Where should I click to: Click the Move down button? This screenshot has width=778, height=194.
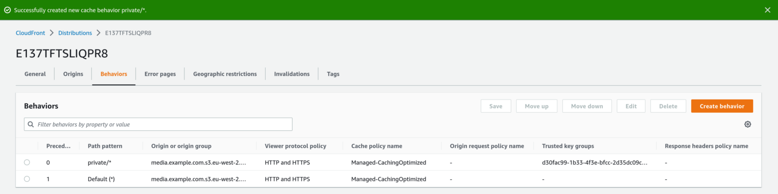tap(587, 106)
